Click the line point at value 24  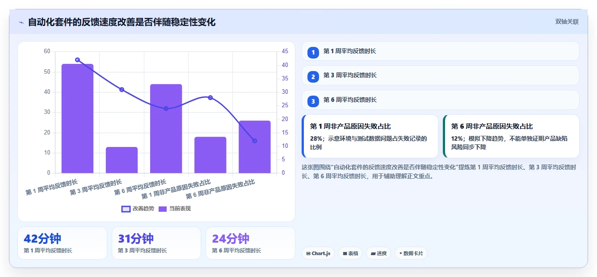[166, 109]
